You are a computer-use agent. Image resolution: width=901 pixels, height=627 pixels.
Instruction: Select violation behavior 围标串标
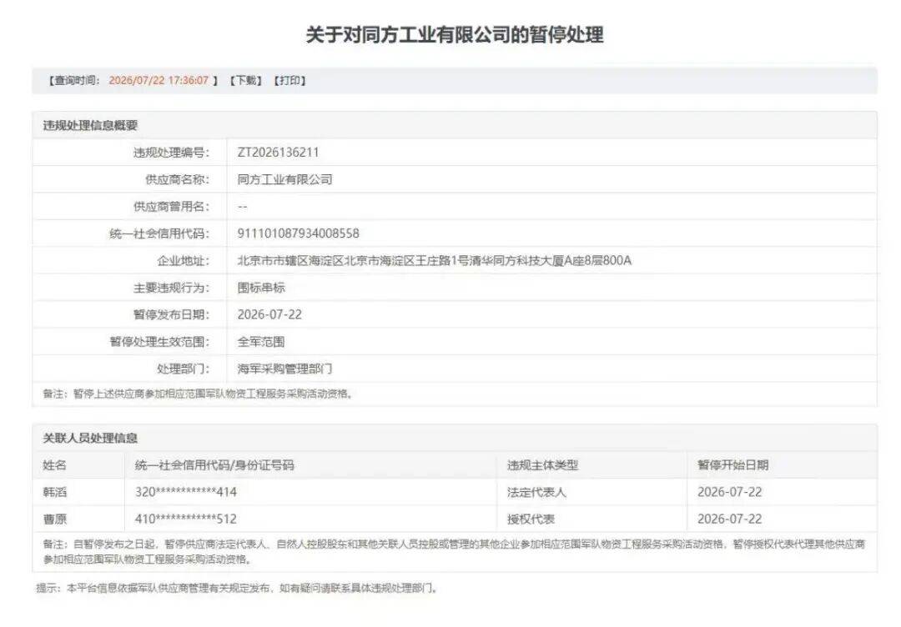coord(261,287)
